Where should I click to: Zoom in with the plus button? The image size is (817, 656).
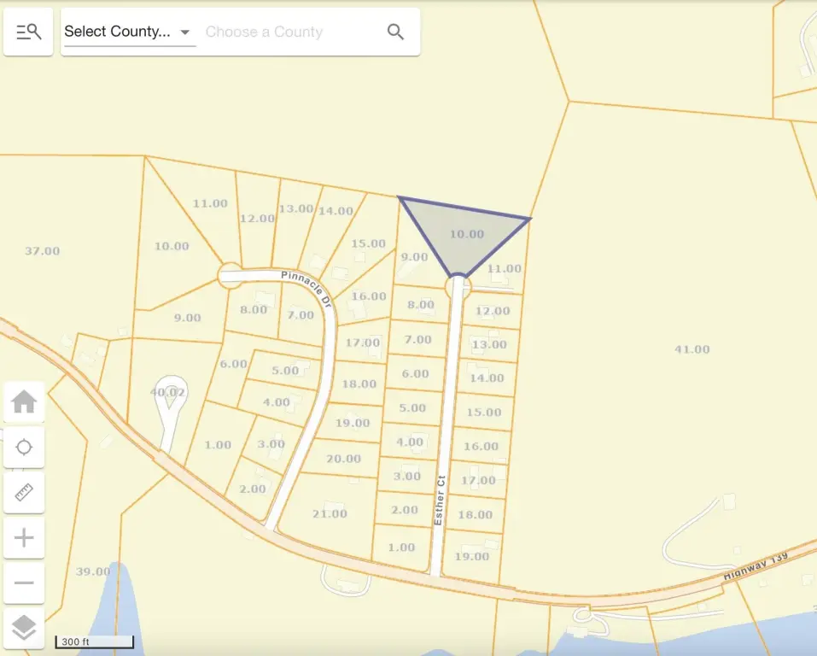pyautogui.click(x=24, y=537)
